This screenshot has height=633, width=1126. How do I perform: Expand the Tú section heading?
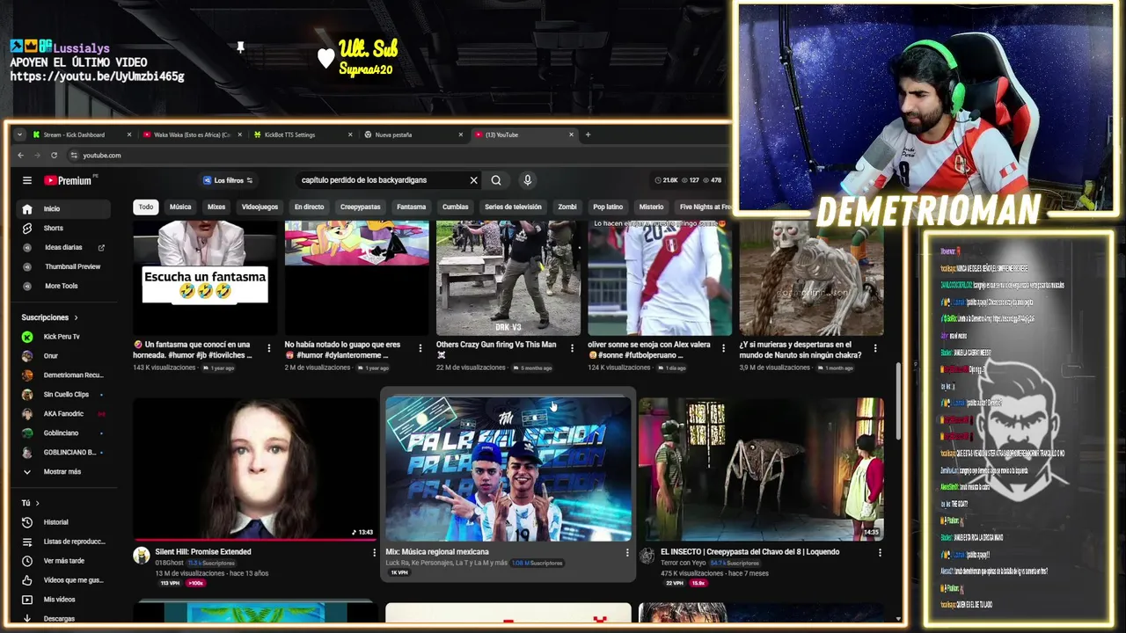pyautogui.click(x=30, y=503)
